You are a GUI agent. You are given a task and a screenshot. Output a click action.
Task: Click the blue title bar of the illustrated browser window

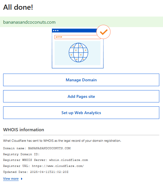[x=74, y=31]
